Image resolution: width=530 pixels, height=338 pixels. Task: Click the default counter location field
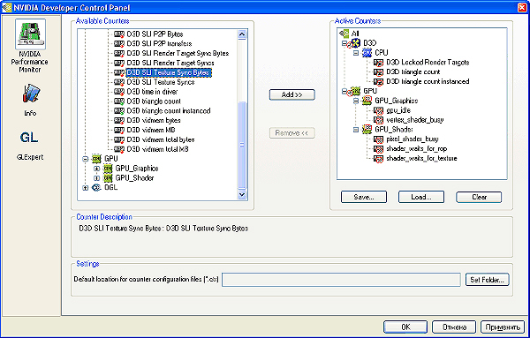(x=341, y=280)
